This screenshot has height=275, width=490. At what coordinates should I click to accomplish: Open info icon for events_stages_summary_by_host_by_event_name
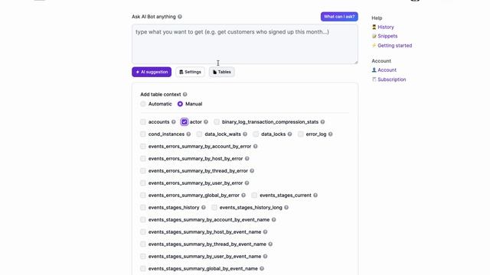(266, 232)
